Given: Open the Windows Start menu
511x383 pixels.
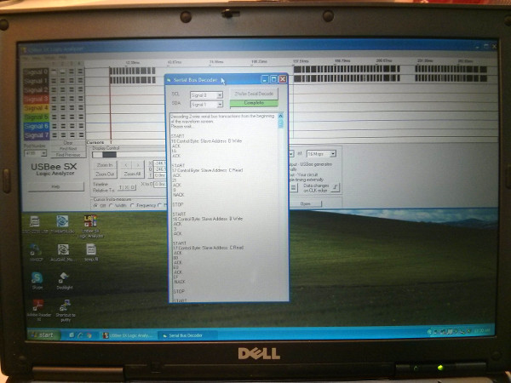Looking at the screenshot, I should pyautogui.click(x=41, y=335).
